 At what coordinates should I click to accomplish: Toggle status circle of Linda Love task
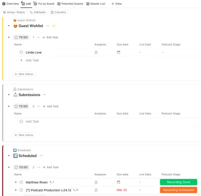21,52
